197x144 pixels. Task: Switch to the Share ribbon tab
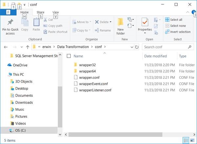40,12
